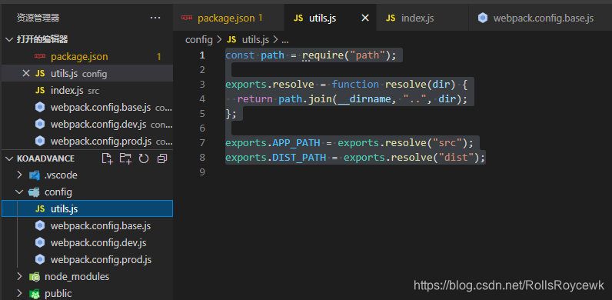Click the New File icon in KOAADVANCE header
The image size is (612, 300).
[107, 158]
